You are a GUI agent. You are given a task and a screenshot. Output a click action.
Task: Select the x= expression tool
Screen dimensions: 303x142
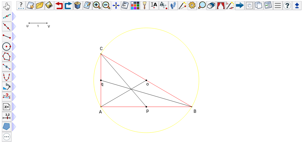click(x=7, y=106)
